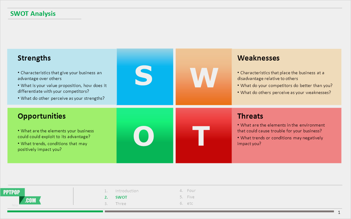Select the value proposition bullet text

point(62,89)
